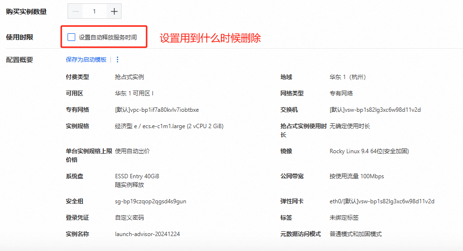Click bandwidth value 按使用流量 100Mbps
This screenshot has height=251, width=463.
(x=357, y=176)
